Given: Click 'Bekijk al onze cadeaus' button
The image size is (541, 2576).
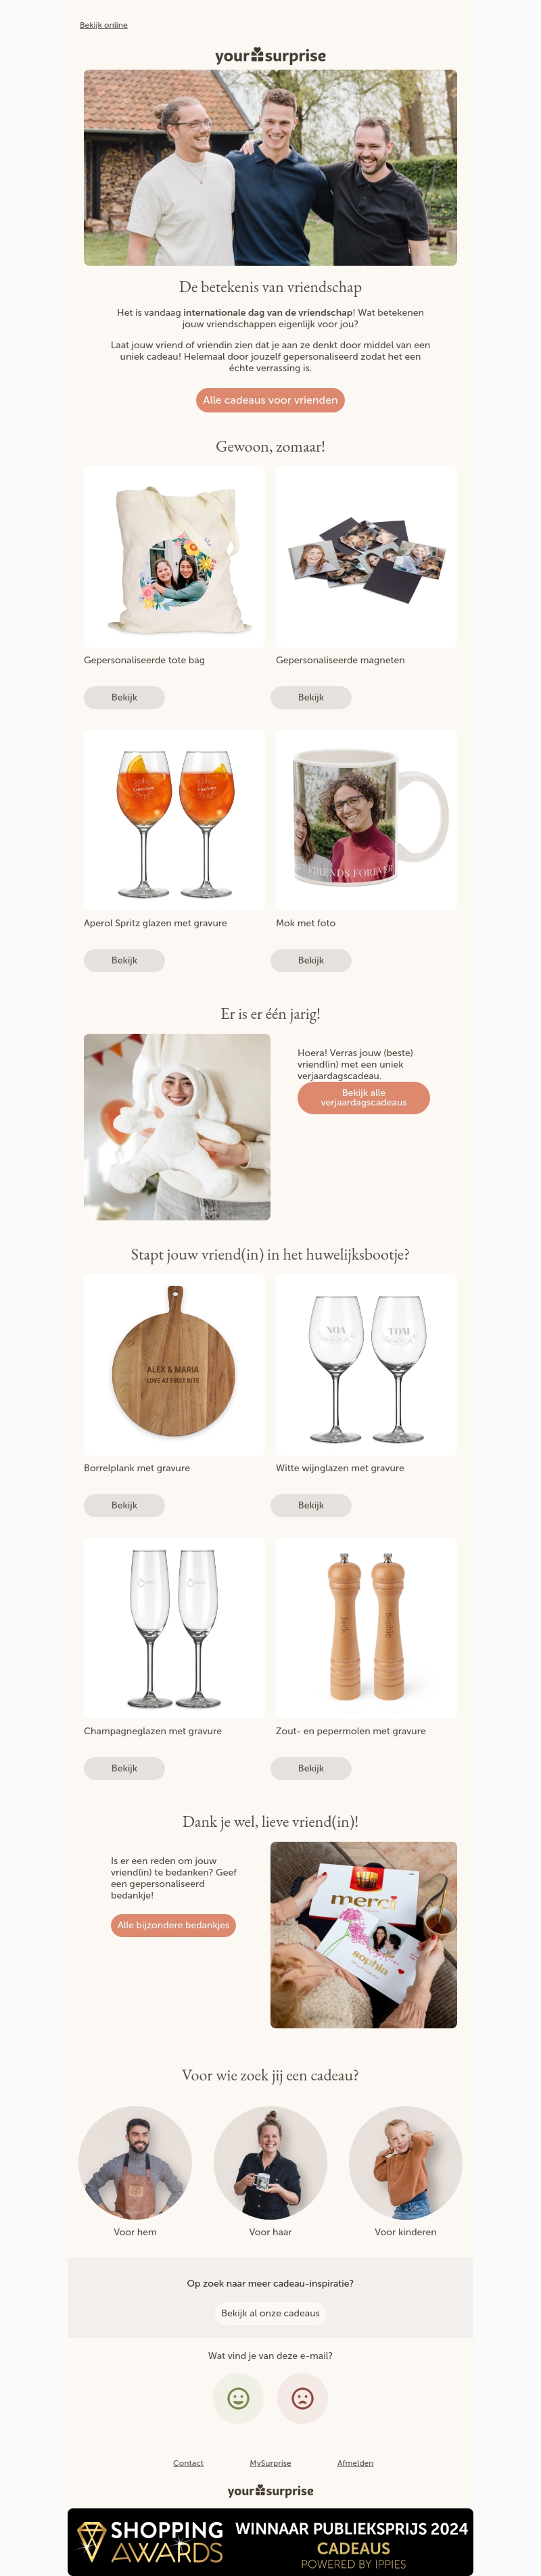Looking at the screenshot, I should click(270, 2313).
